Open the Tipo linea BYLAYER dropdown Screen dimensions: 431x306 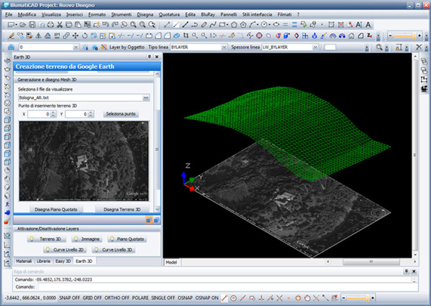[x=224, y=47]
